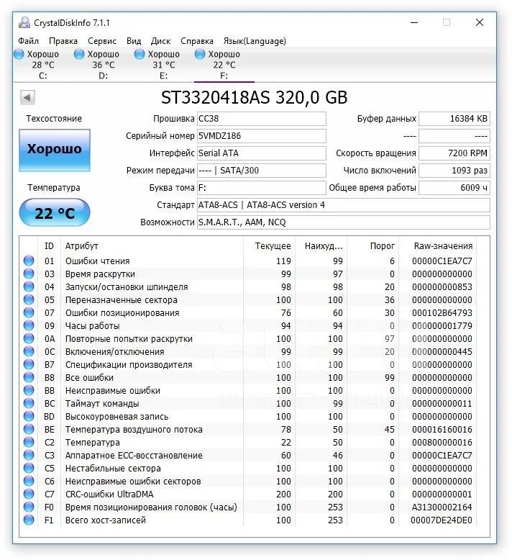Click the CrystalDiskInfo title bar icon
The image size is (512, 560).
[24, 23]
